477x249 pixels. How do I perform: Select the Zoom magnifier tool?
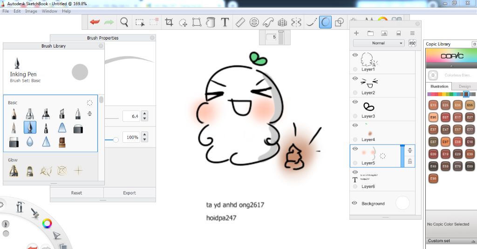point(124,22)
